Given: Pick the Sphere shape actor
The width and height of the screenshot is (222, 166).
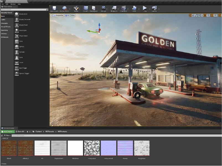Looking at the screenshot, I should pos(19,46).
